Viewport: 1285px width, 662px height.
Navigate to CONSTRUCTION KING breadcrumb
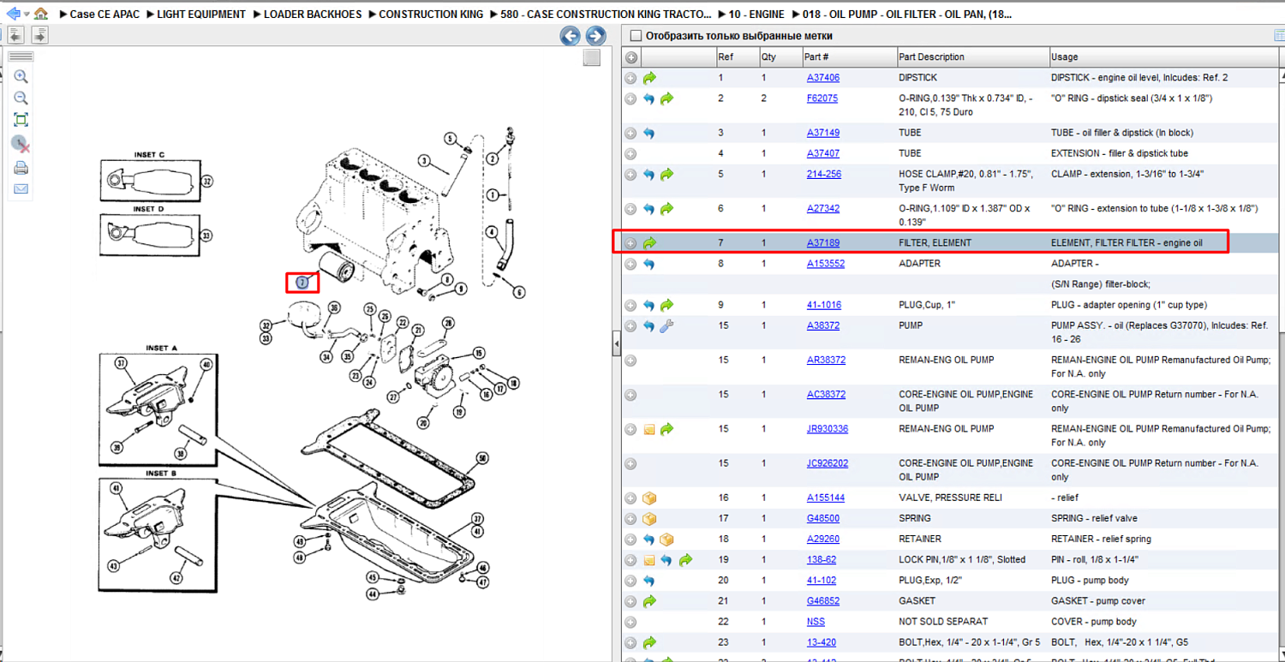pyautogui.click(x=429, y=15)
